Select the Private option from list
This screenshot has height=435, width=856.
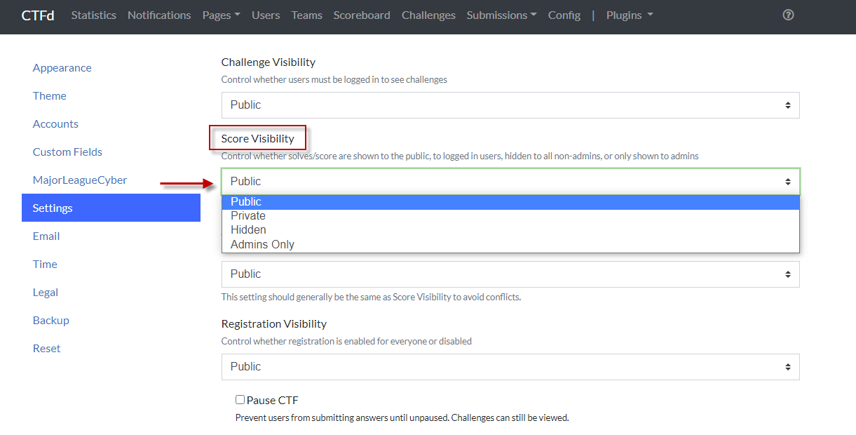point(248,216)
